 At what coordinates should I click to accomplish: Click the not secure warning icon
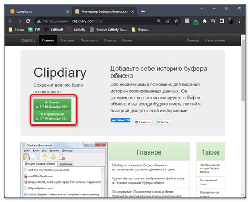[39, 21]
